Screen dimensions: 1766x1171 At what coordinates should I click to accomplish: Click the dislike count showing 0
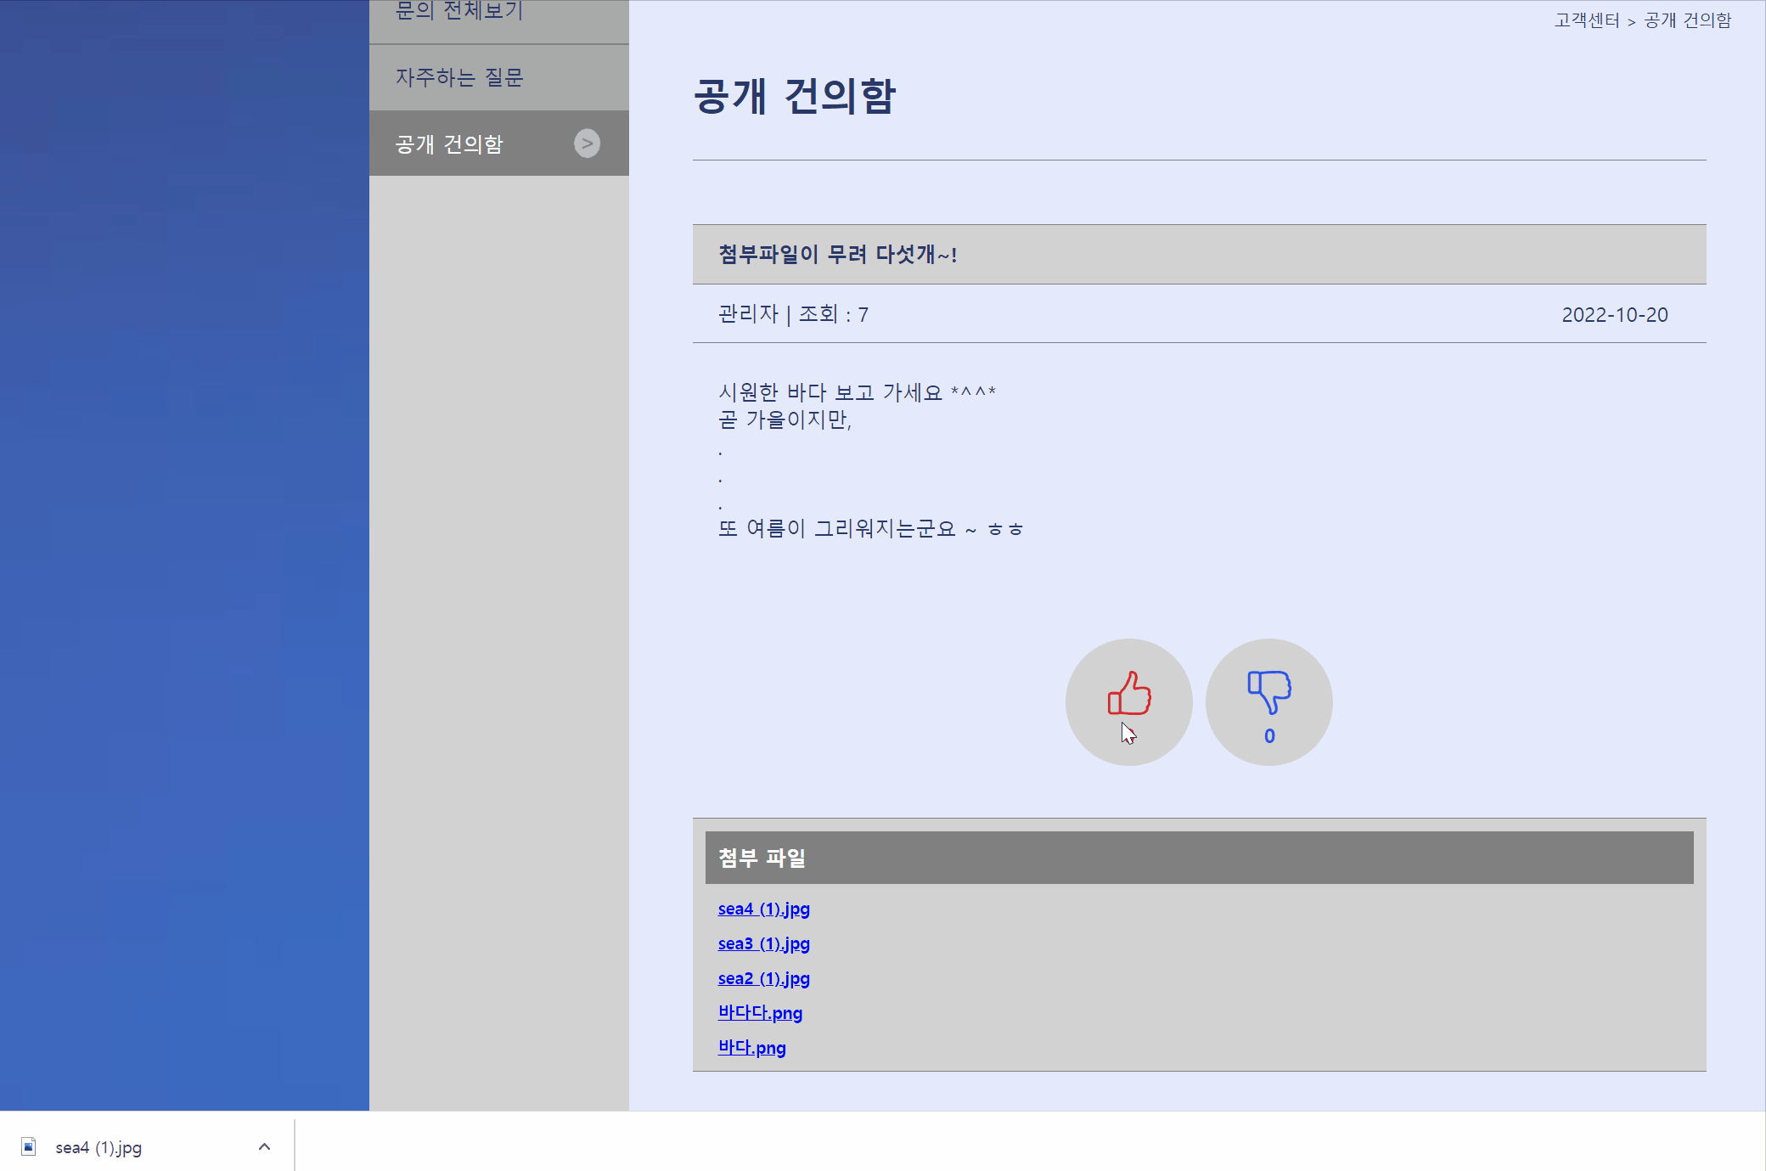click(1268, 735)
